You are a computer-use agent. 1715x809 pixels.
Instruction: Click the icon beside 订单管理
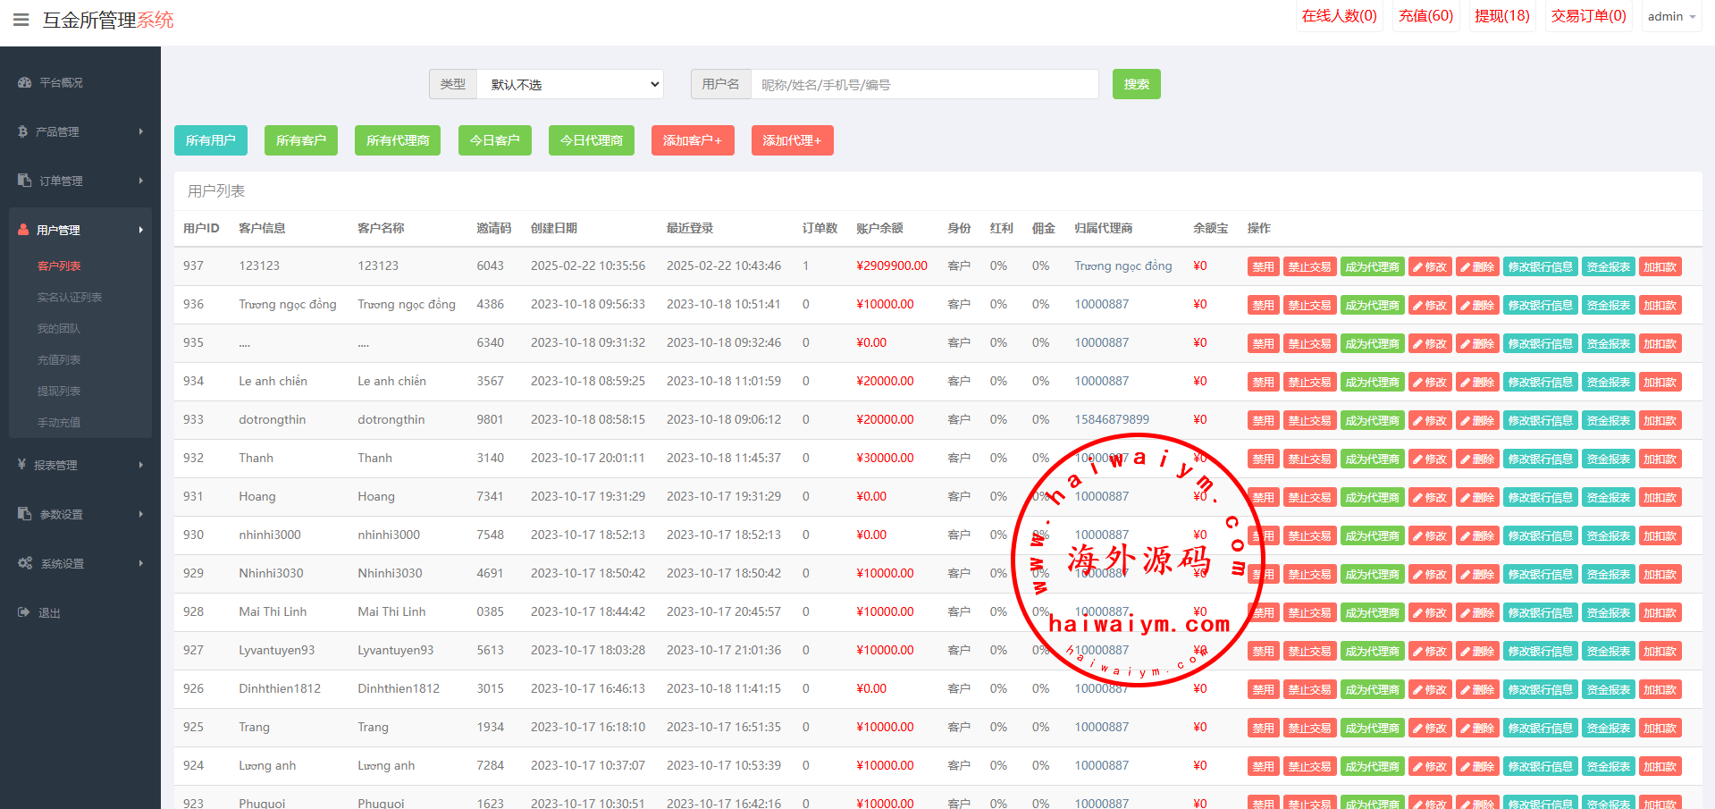coord(24,181)
